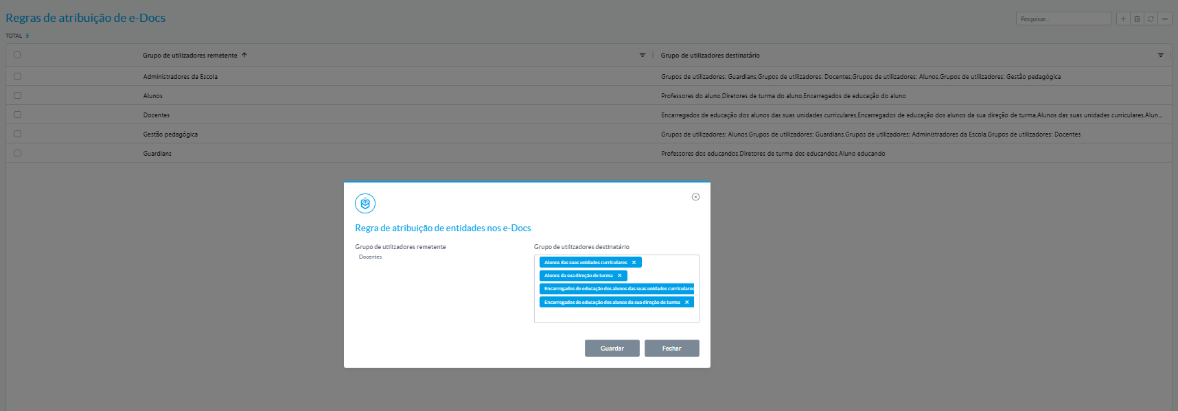Check the 'Gestão pedagógica' row checkbox

point(17,134)
